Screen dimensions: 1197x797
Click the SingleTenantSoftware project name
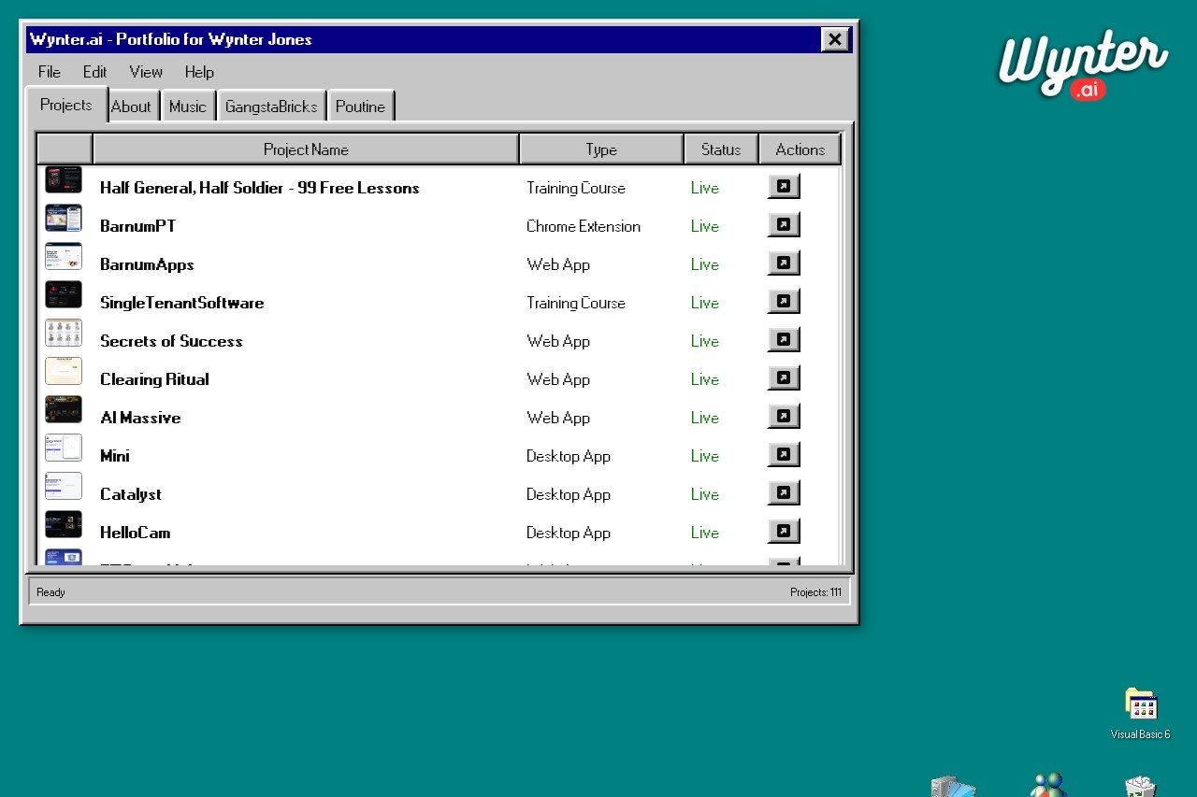pos(182,303)
